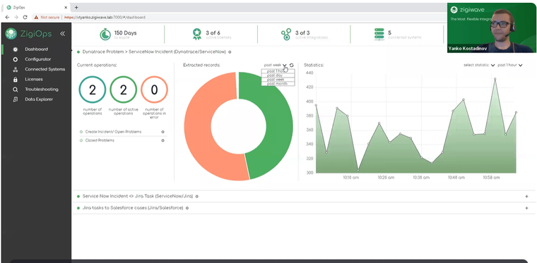The width and height of the screenshot is (537, 263).
Task: Click Jira tasks to Salesforce cases title
Action: click(x=133, y=208)
